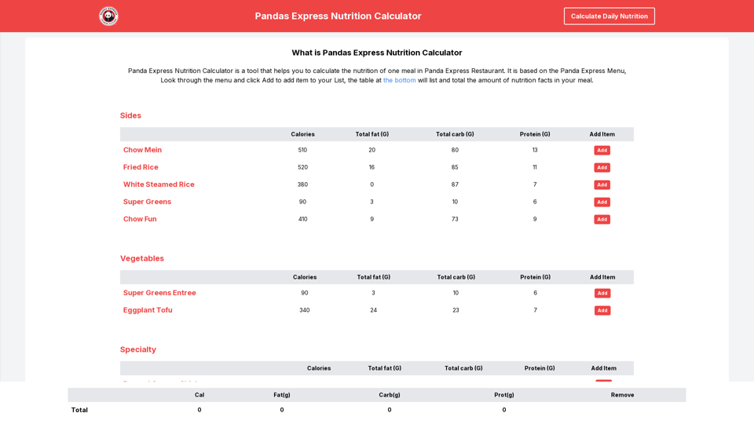Click Fried Rice total carb value 85
This screenshot has height=424, width=754.
[455, 167]
